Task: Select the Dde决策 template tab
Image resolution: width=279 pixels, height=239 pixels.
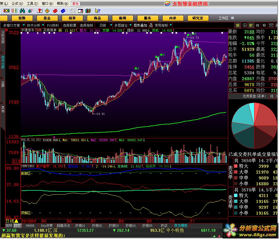Action: point(47,226)
